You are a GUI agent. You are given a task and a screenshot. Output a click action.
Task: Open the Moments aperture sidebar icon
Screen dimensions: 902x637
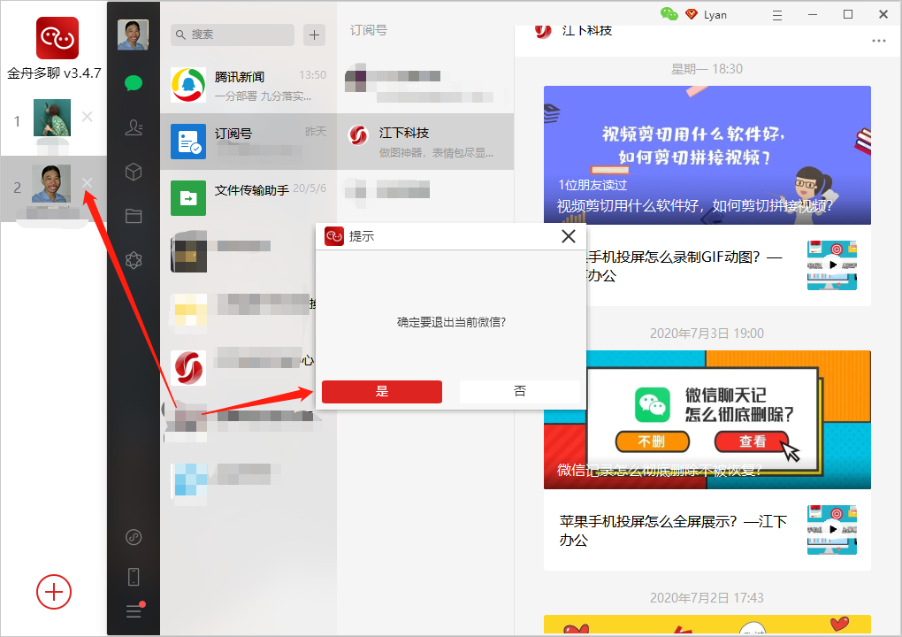(x=134, y=260)
